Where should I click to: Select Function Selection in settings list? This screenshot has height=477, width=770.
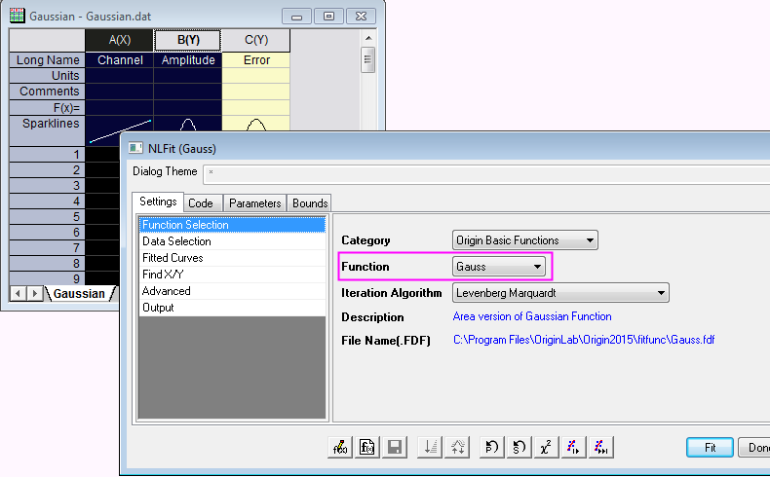click(x=232, y=225)
